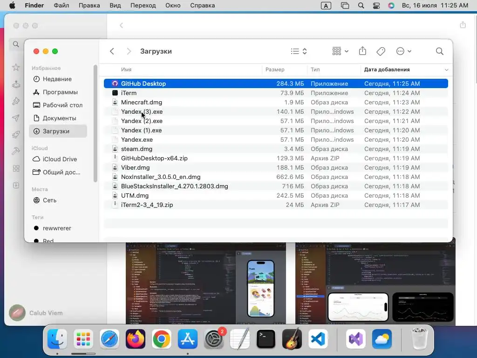Launch Visual Studio Code from the Dock
The width and height of the screenshot is (477, 358).
tap(318, 339)
